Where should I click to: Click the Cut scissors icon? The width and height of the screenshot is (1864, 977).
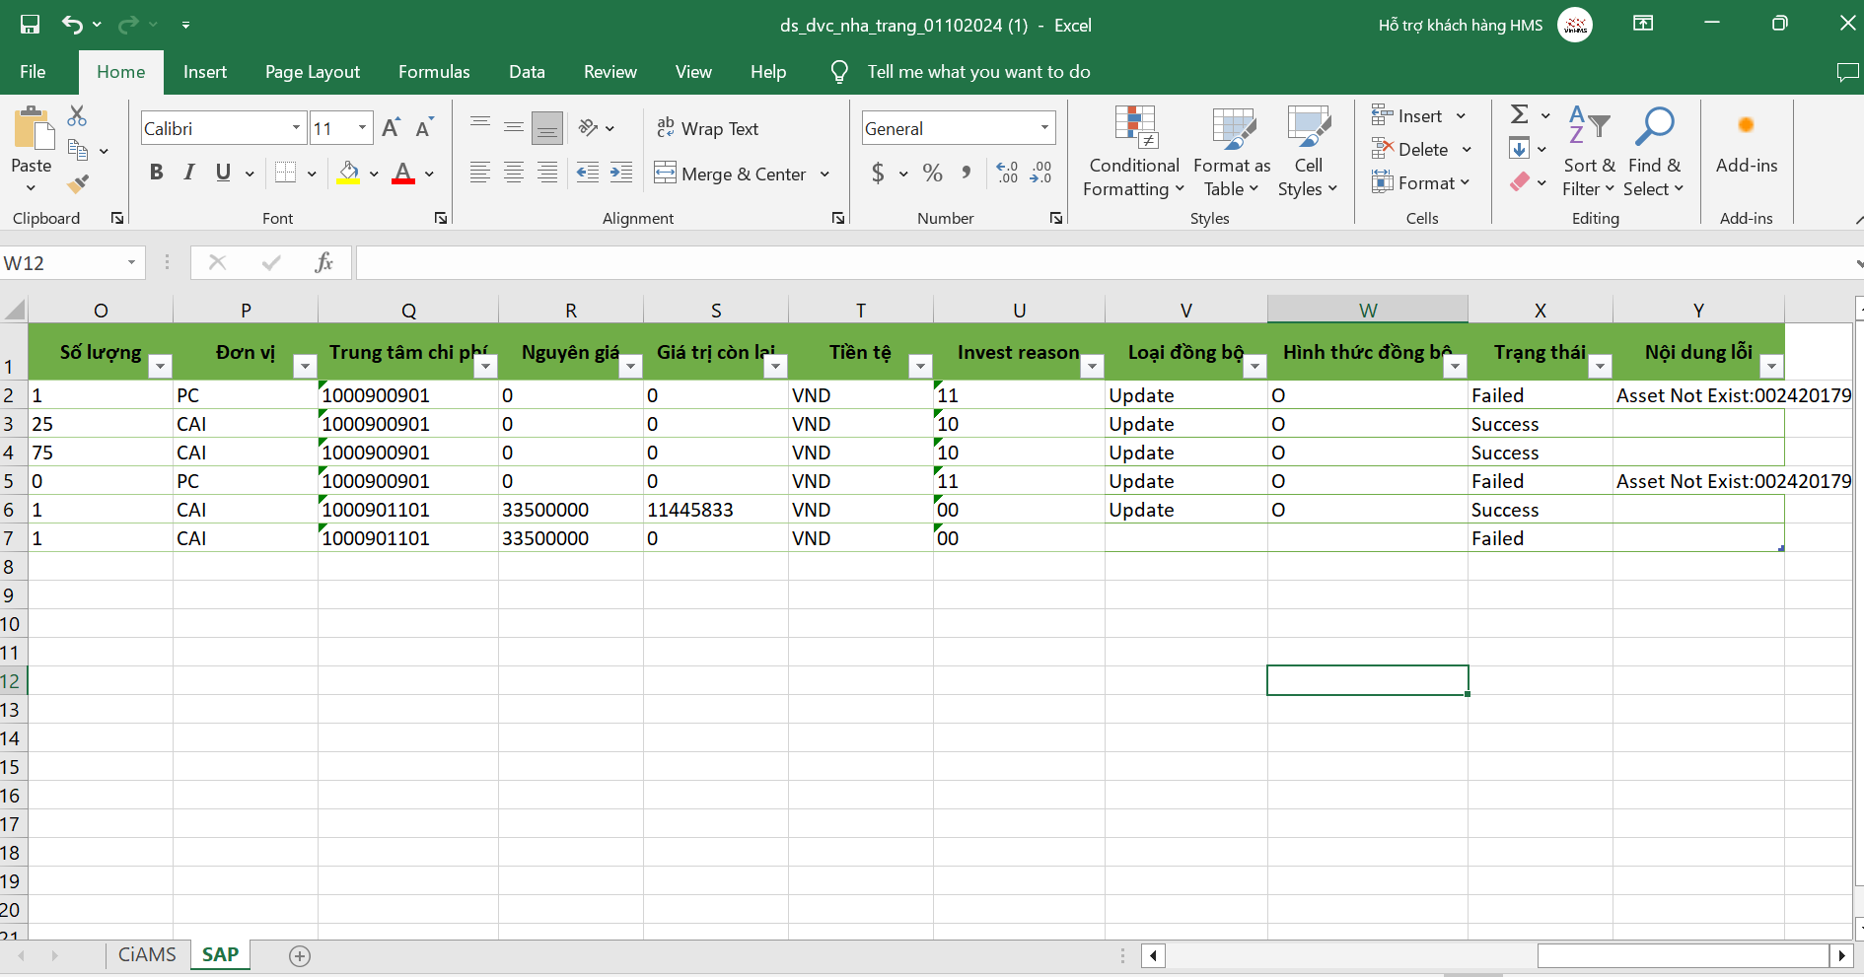click(x=77, y=116)
